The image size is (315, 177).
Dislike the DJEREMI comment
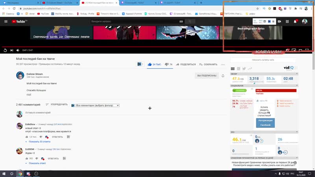point(37,159)
